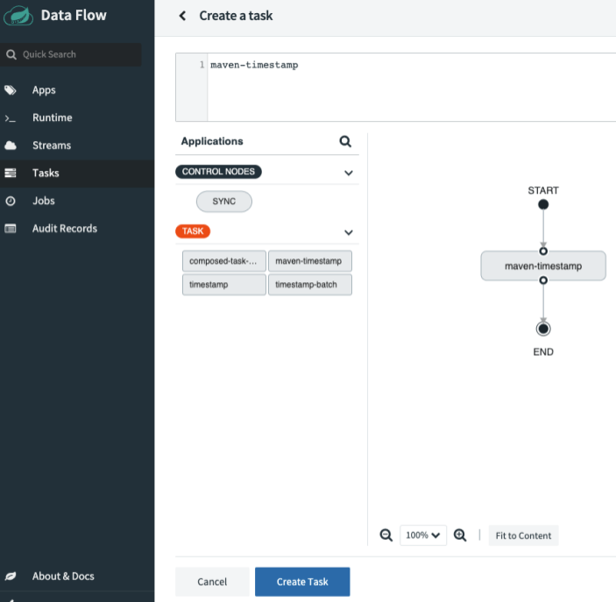Click the output port below maven-timestamp node
616x602 pixels.
543,280
